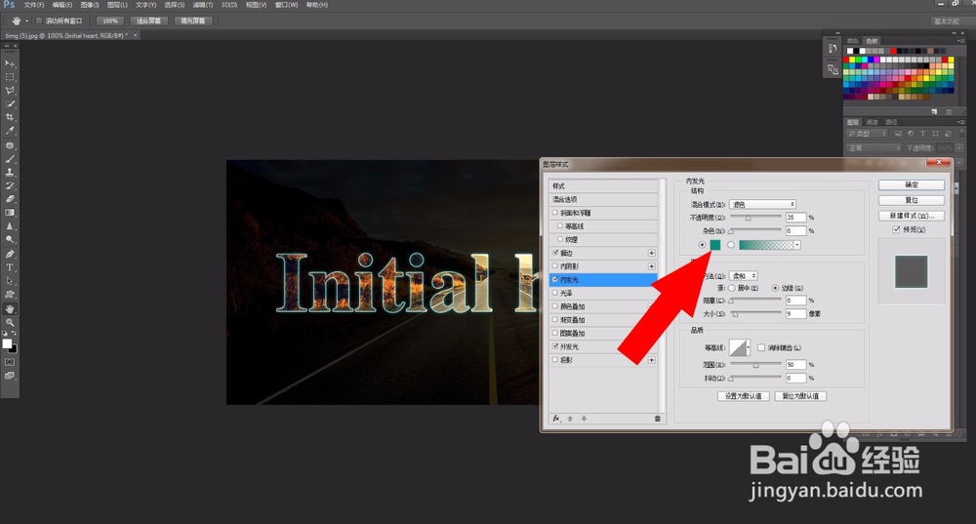Open the gradient picker dropdown arrow
Screen dimensions: 976x524
(x=796, y=245)
